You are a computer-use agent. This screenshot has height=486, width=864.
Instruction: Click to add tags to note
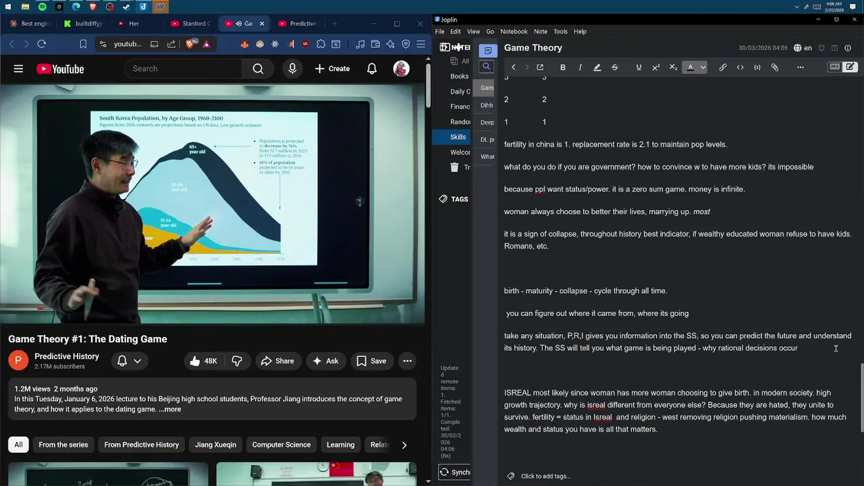click(545, 476)
